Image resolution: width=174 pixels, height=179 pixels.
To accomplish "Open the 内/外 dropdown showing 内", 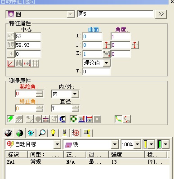I will coord(75,94).
